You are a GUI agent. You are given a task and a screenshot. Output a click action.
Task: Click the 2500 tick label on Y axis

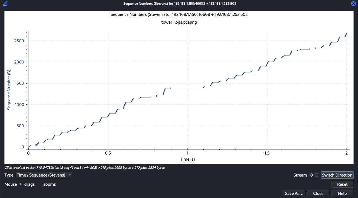click(19, 41)
